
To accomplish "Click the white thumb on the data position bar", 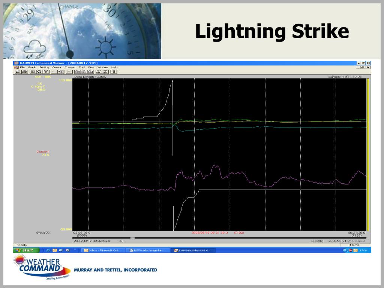I will click(x=132, y=238).
